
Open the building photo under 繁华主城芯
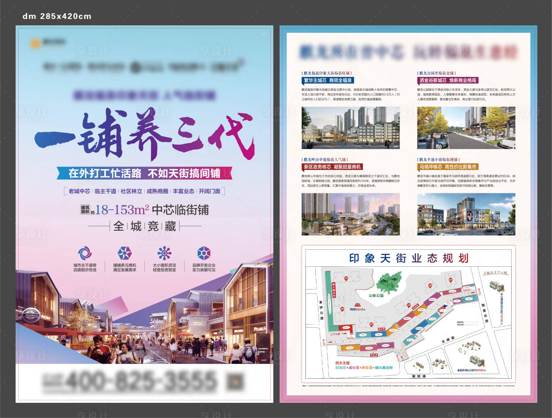350,128
